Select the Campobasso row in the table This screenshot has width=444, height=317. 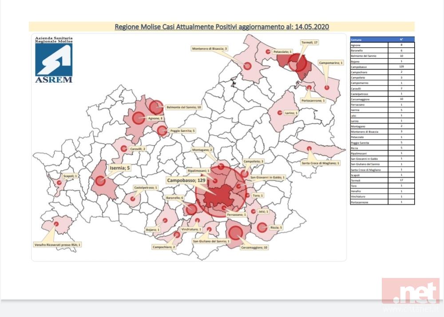382,67
